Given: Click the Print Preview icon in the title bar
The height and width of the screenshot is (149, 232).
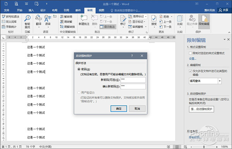Looking at the screenshot, I should [x=16, y=4].
